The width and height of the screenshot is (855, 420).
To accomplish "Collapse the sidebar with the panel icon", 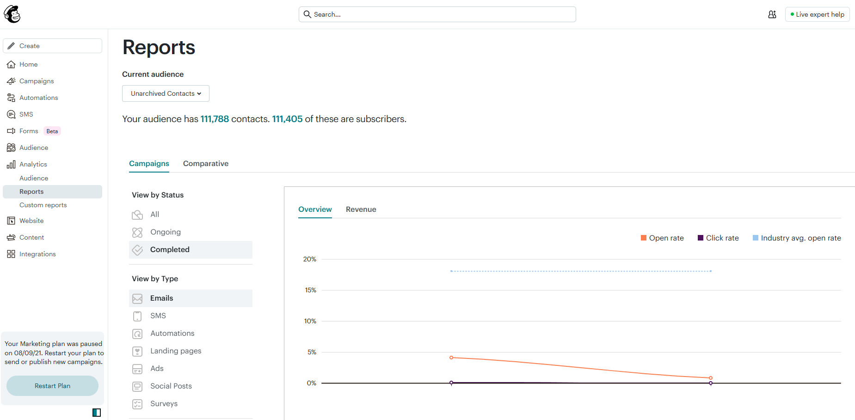I will tap(97, 413).
